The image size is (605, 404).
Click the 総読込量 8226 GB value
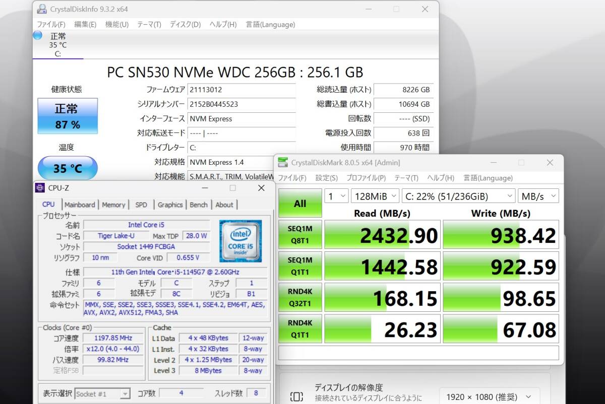(x=403, y=90)
